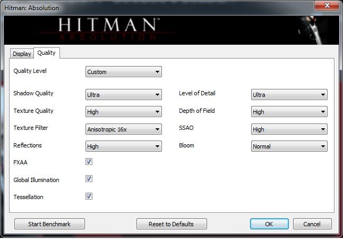
Task: Click the Texture Filter label
Action: [x=31, y=128]
